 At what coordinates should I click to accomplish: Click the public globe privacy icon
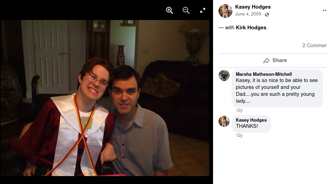267,14
